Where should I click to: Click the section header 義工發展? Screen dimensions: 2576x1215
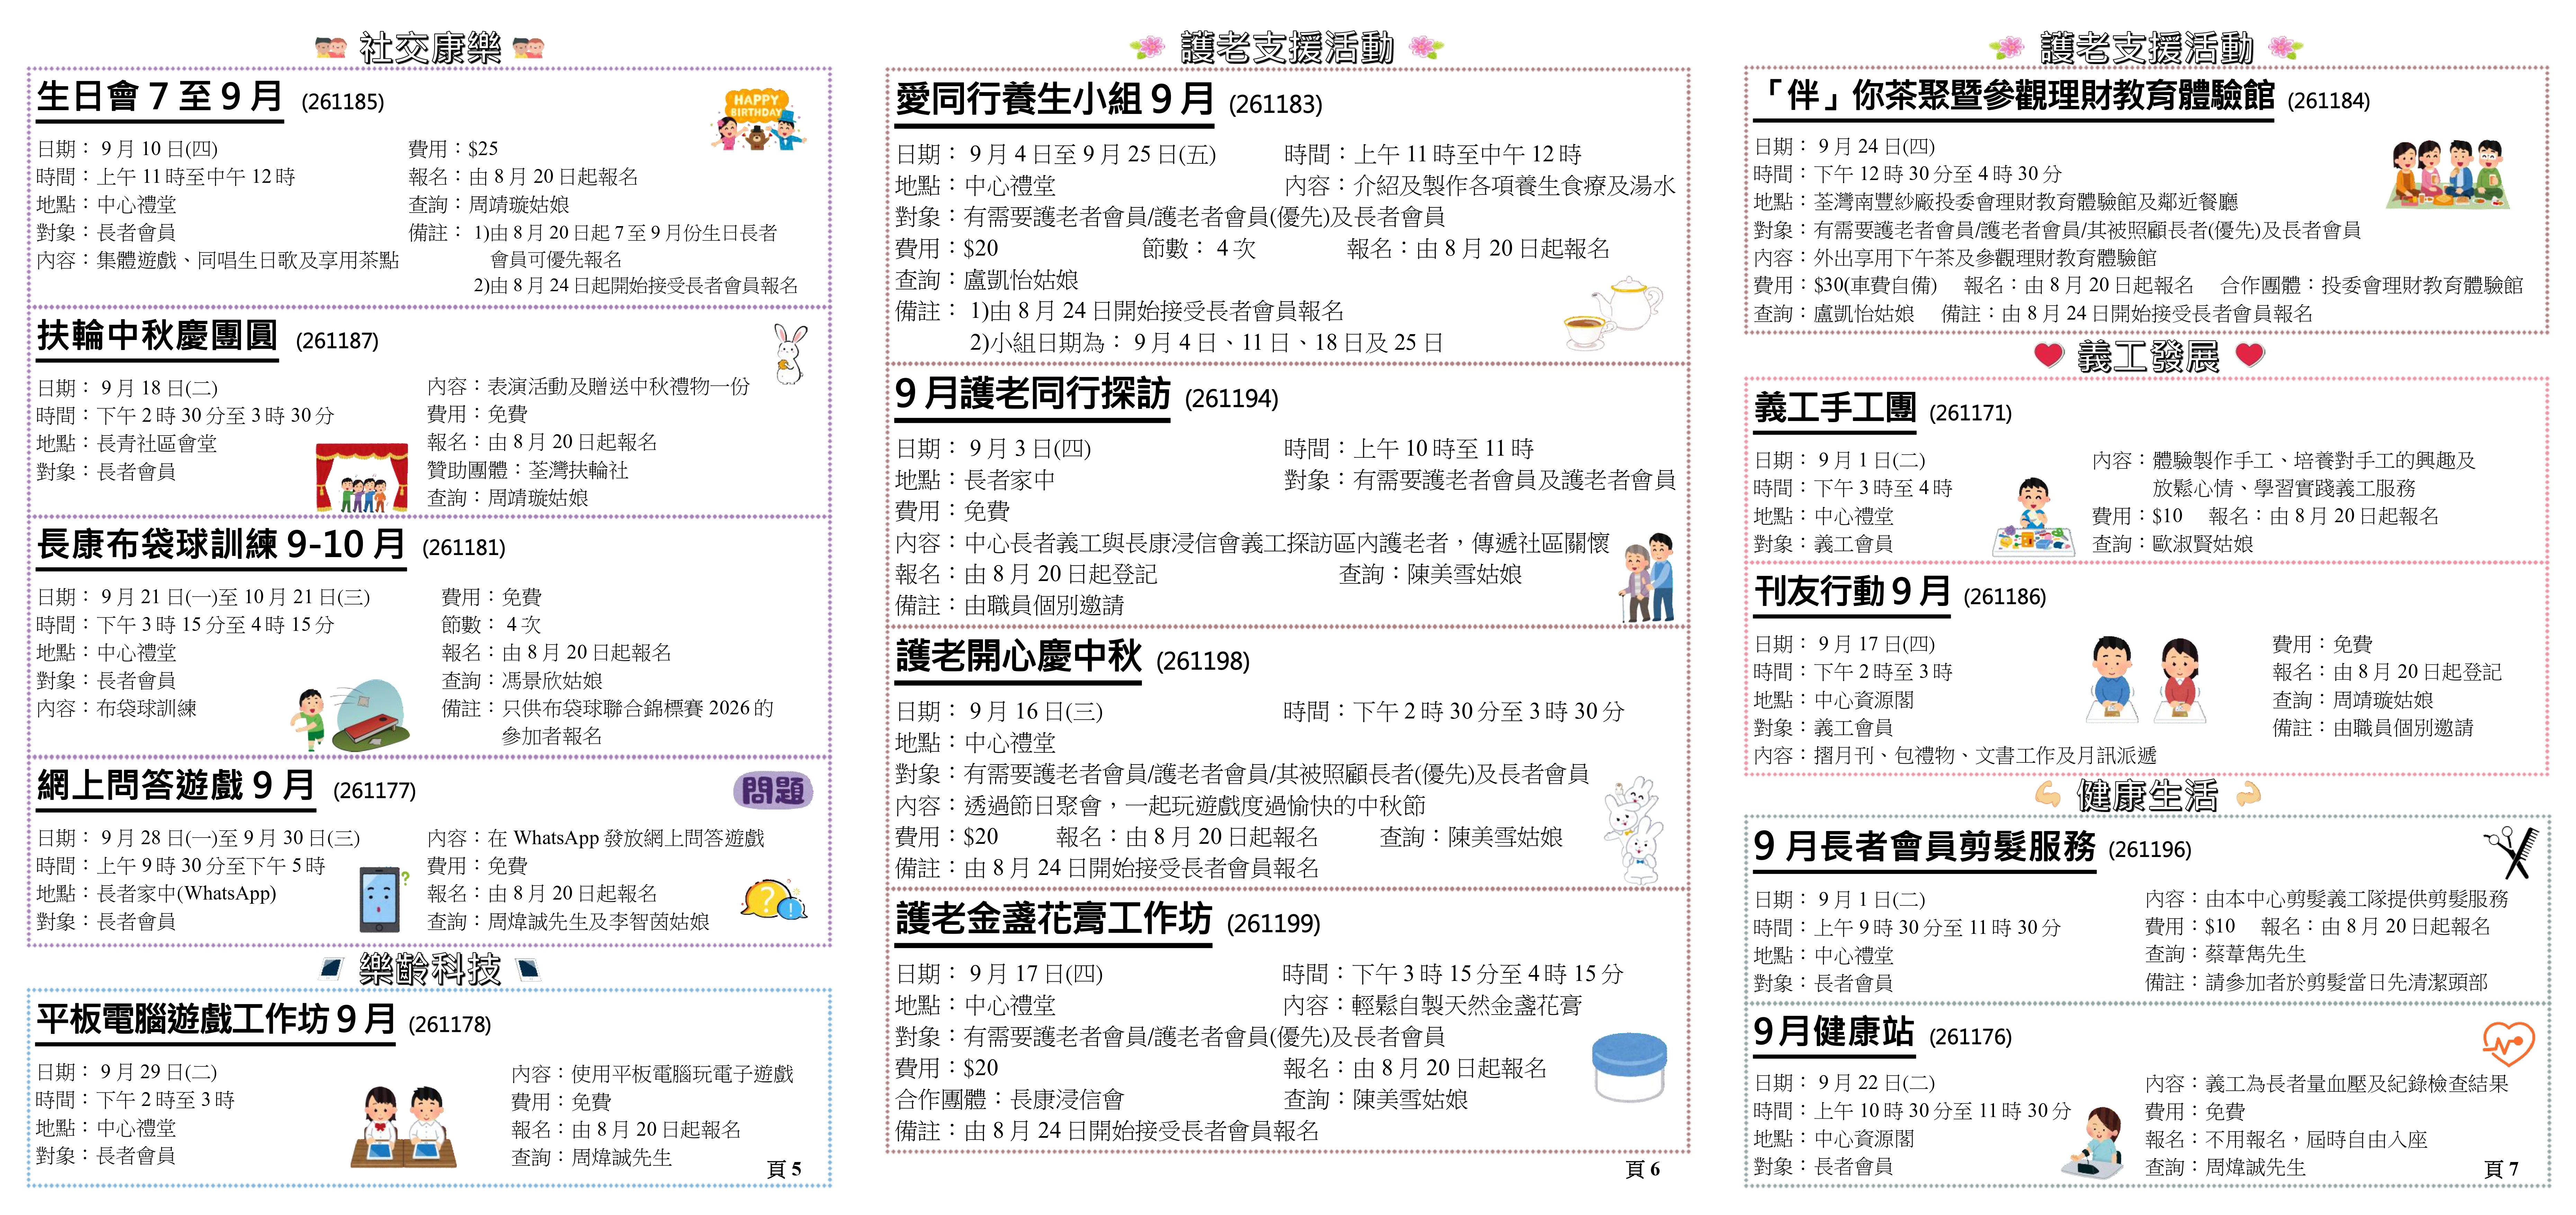(2148, 356)
